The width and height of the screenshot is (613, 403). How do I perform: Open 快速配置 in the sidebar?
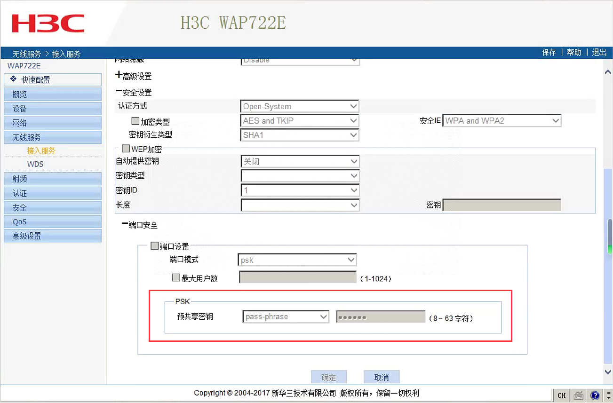[53, 80]
